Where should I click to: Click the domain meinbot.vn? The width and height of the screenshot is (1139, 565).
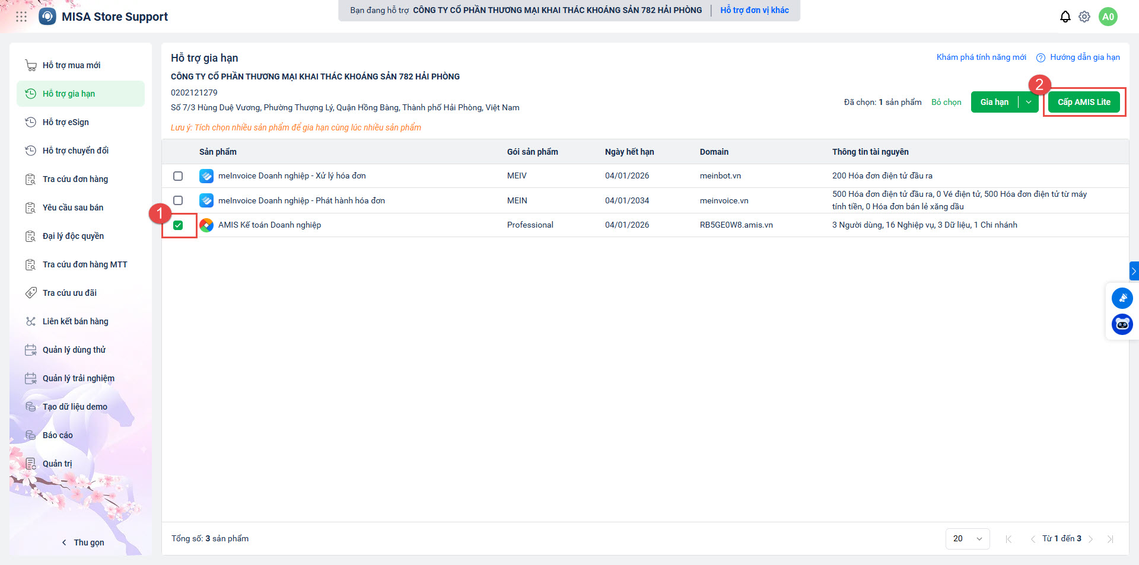tap(720, 176)
